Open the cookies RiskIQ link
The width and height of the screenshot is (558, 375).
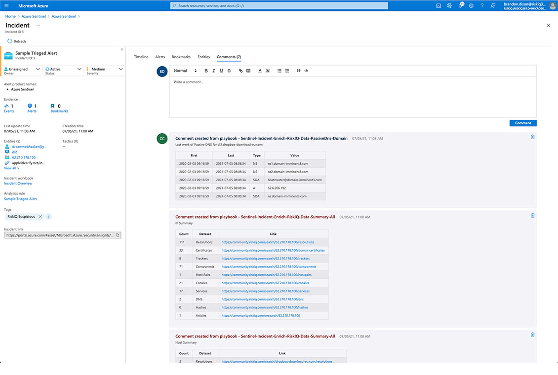coord(265,283)
